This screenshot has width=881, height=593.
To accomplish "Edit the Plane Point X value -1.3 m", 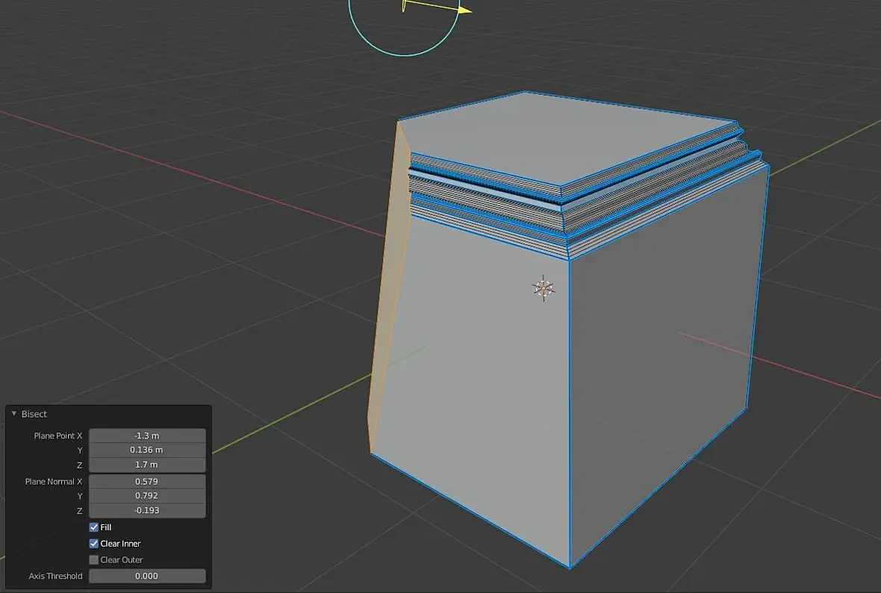I will 147,435.
